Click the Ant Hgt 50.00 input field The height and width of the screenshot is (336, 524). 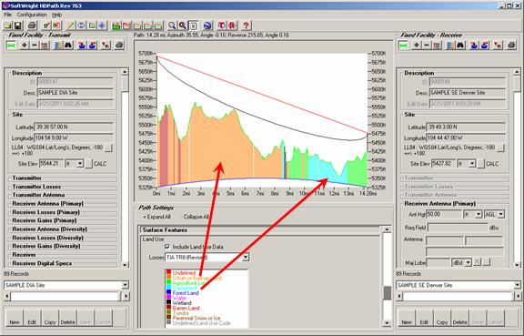click(x=443, y=214)
